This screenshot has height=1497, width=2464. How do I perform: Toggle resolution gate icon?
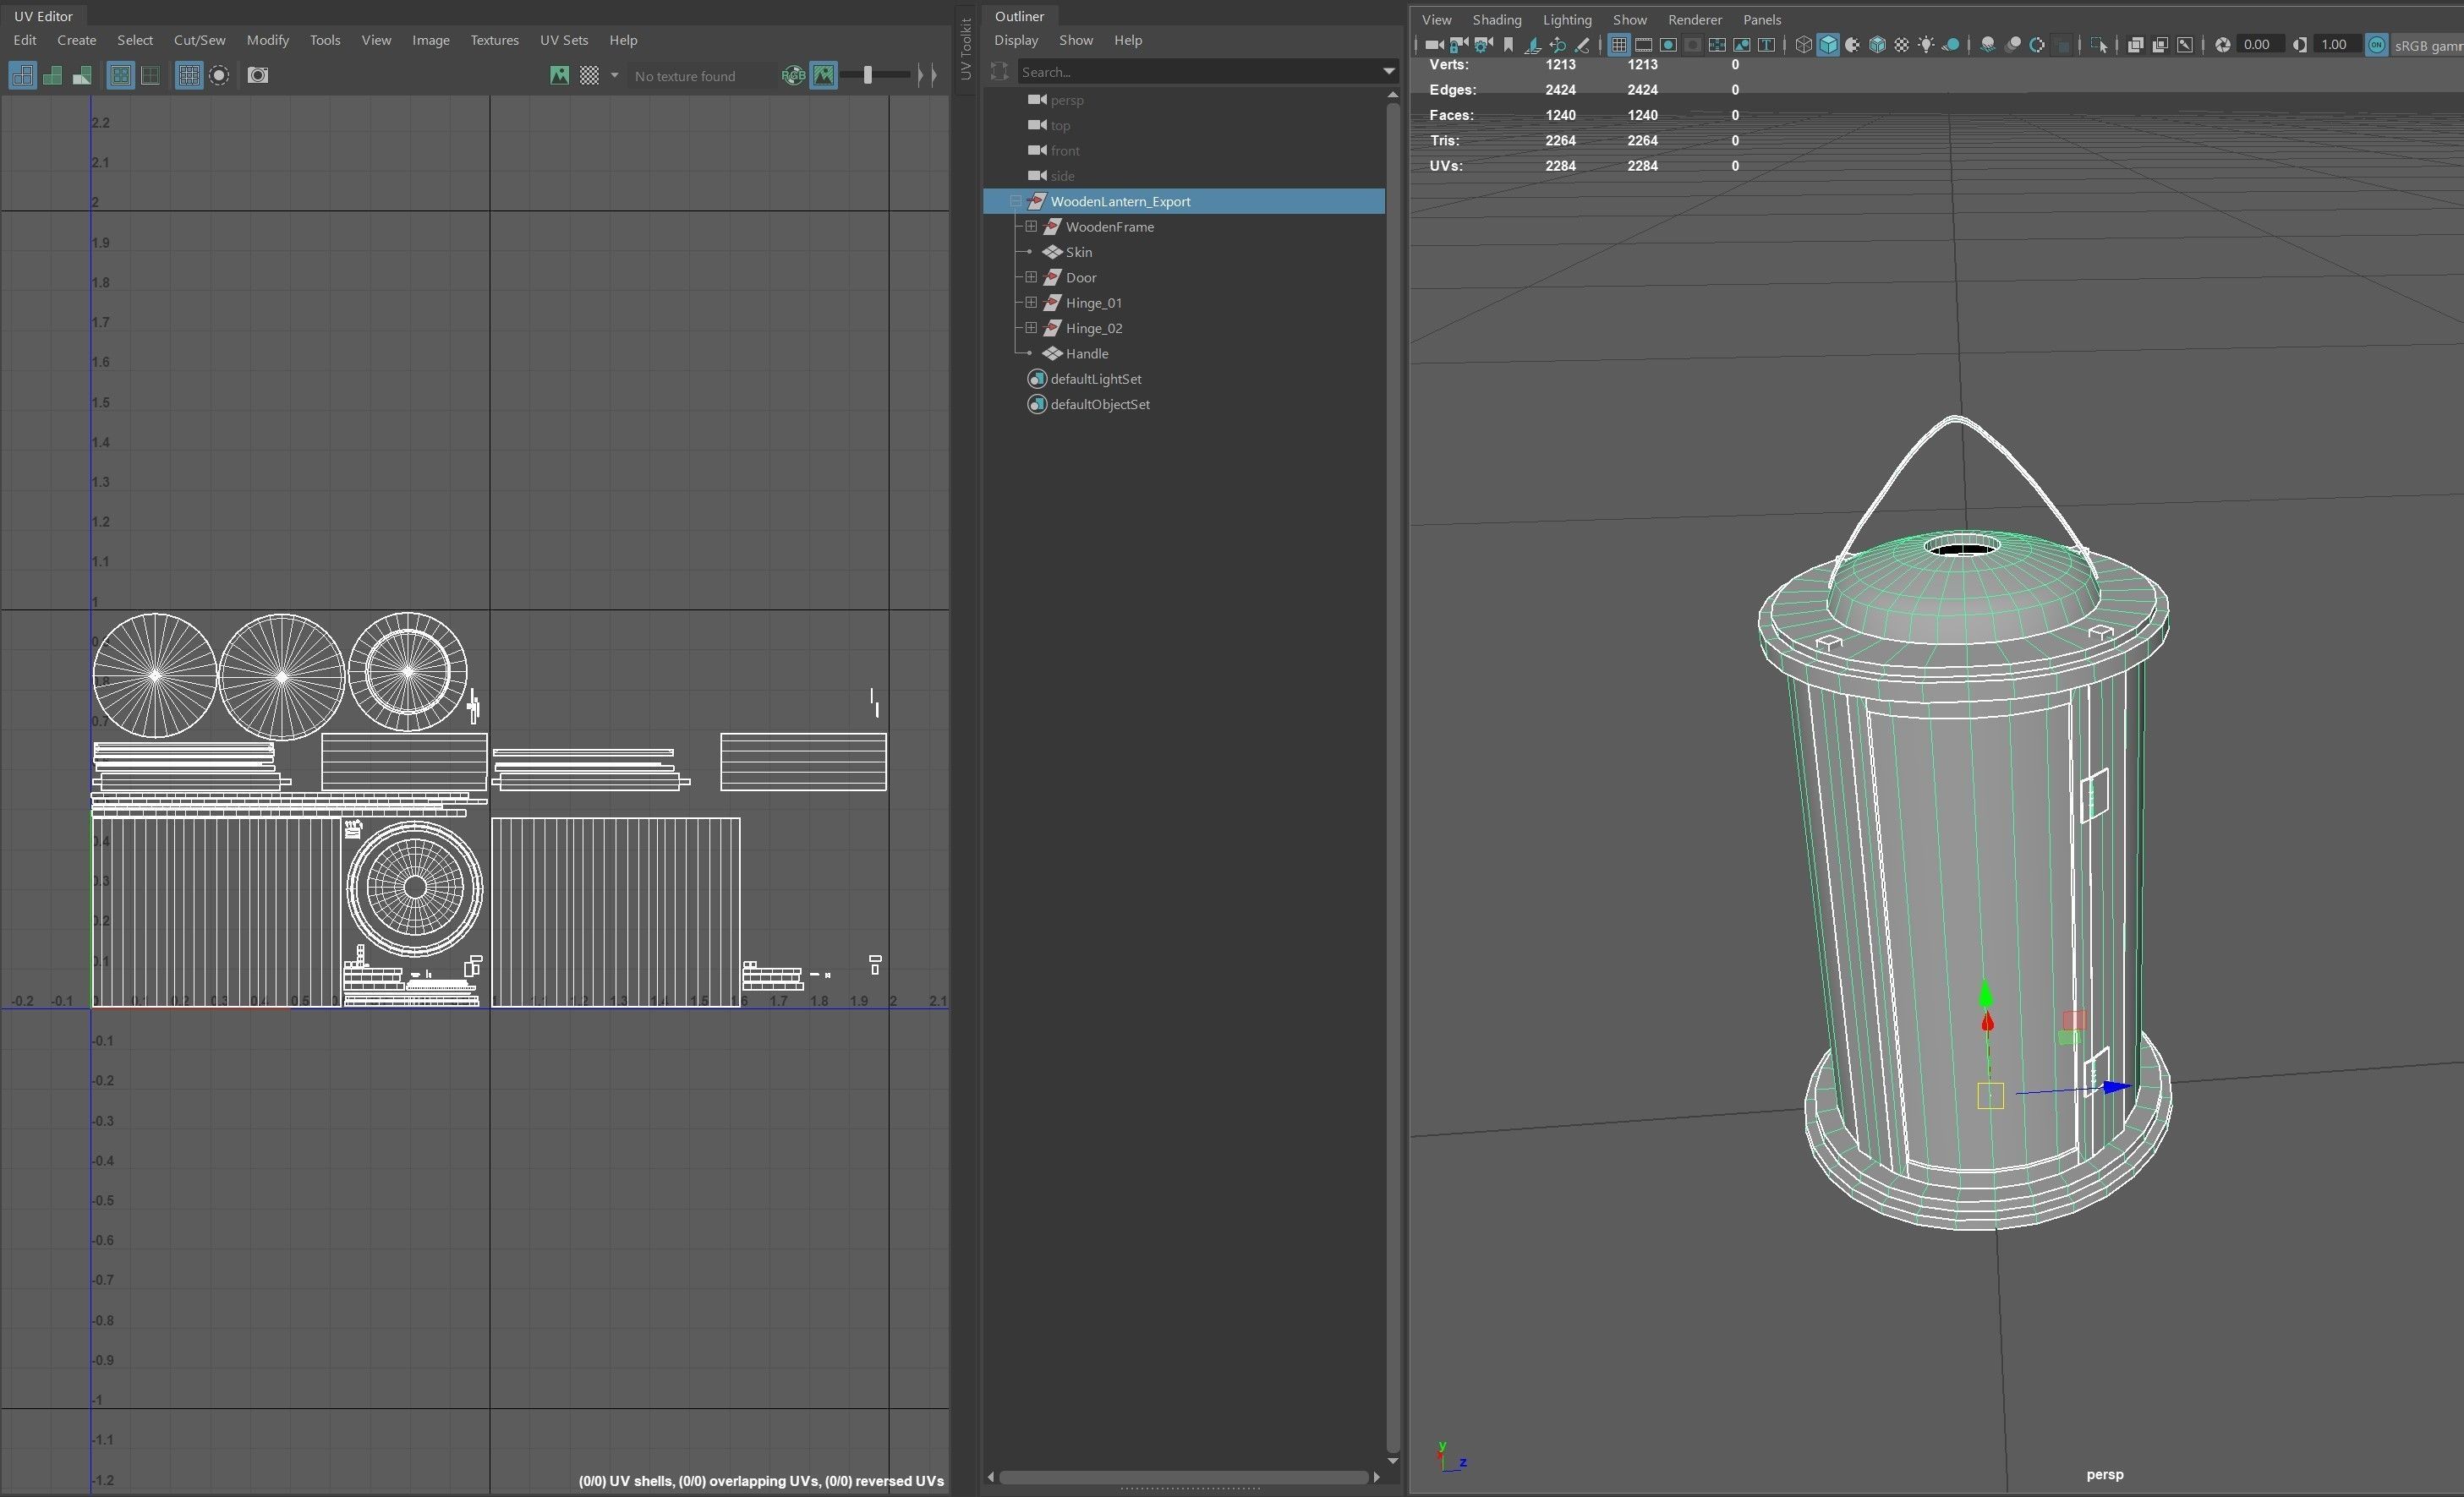pyautogui.click(x=1668, y=45)
